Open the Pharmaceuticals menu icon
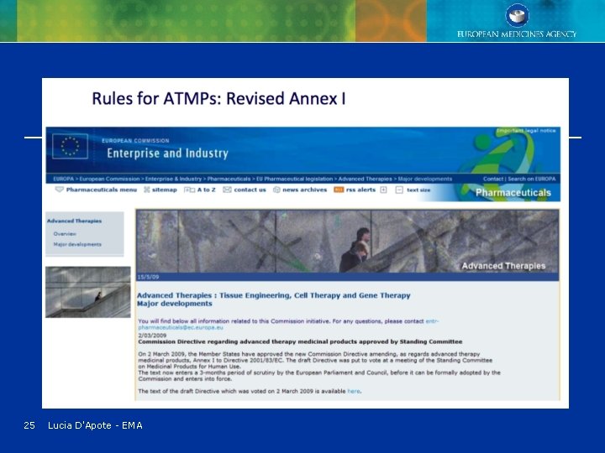Image resolution: width=605 pixels, height=453 pixels. (x=59, y=190)
